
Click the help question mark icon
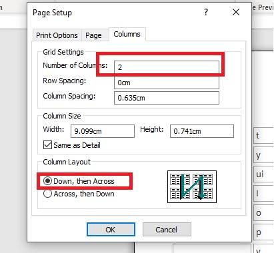pyautogui.click(x=206, y=12)
